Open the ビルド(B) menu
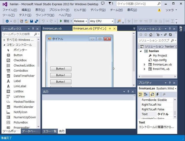This screenshot has height=141, width=185. pos(80,10)
